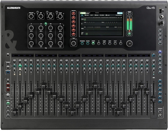Click the LR key above the master strip
This screenshot has height=132, width=168.
point(154,56)
